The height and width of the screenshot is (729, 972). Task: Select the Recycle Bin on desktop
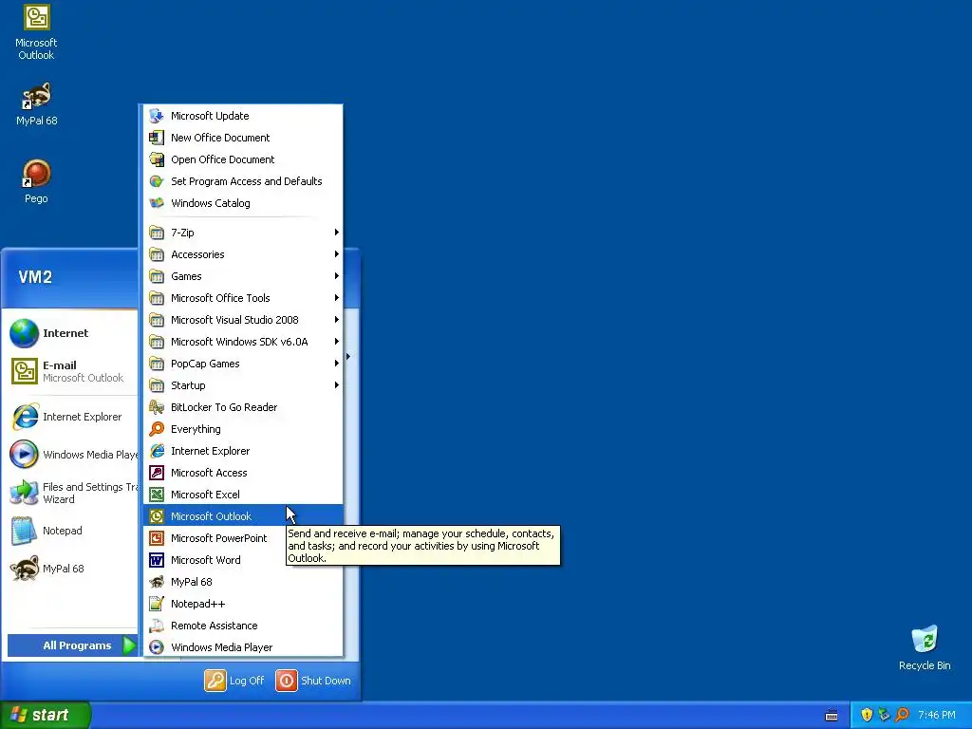tap(925, 647)
